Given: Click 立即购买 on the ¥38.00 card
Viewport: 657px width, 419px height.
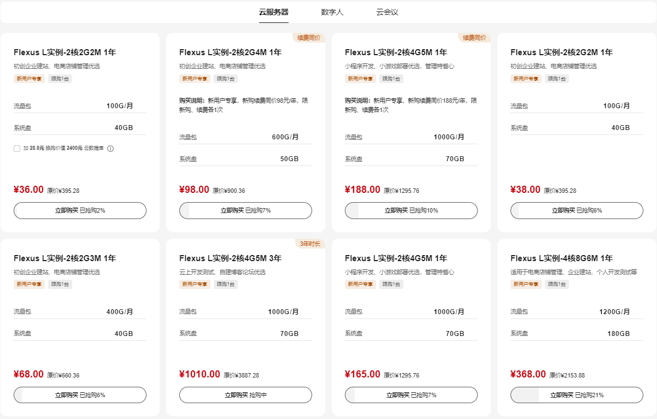Looking at the screenshot, I should click(577, 210).
